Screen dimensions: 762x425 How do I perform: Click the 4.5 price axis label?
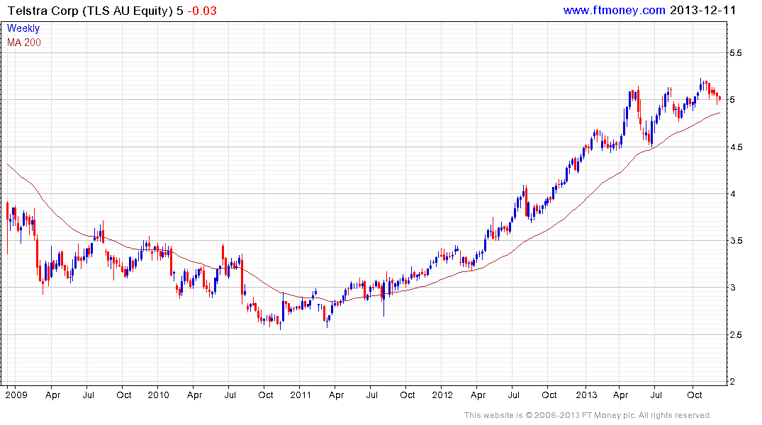pyautogui.click(x=735, y=147)
